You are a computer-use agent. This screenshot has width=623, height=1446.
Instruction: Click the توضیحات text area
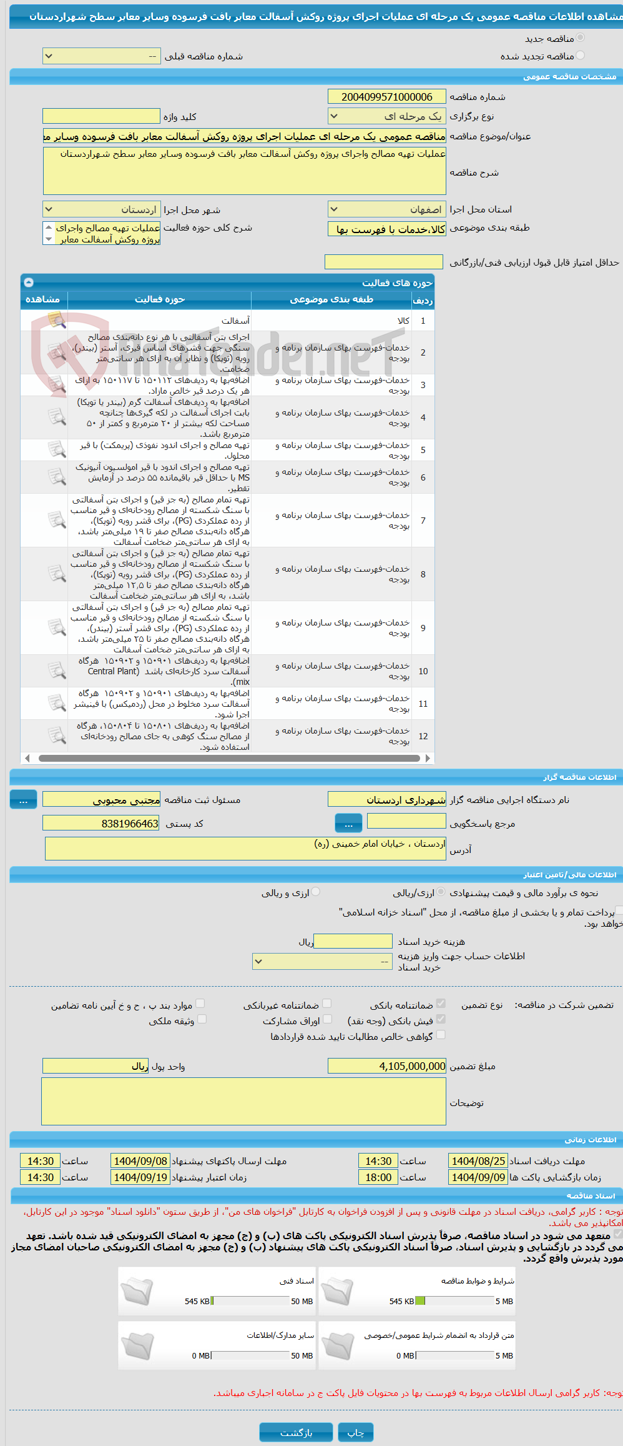244,1101
